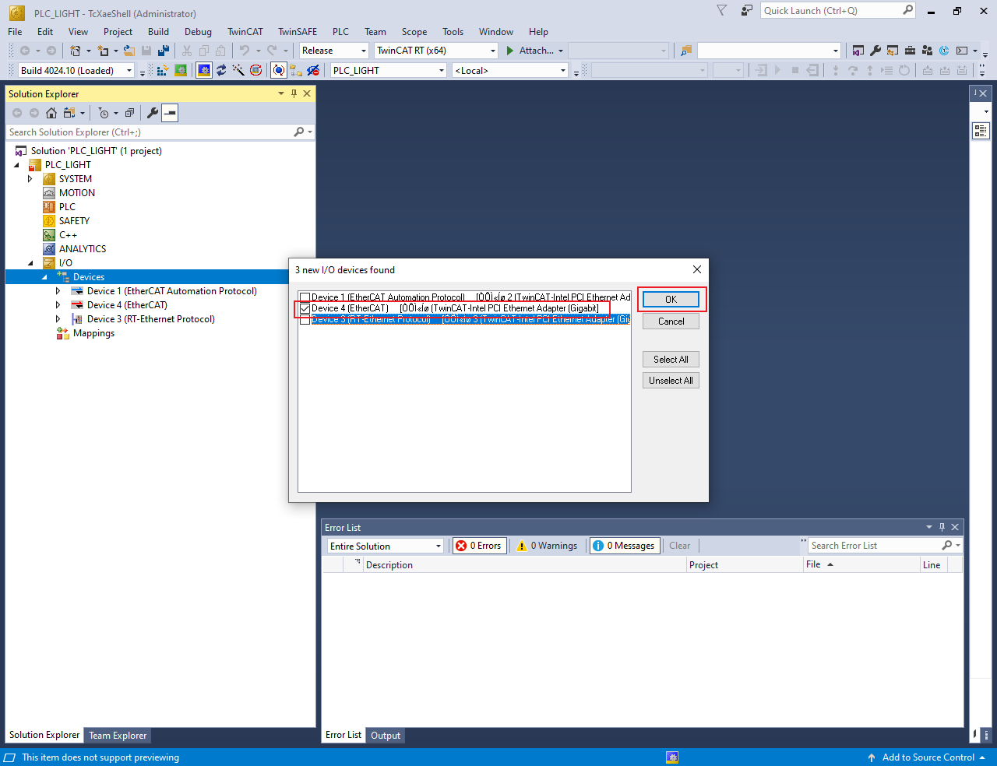Click the Toggle Free Run State icon
Image resolution: width=997 pixels, height=766 pixels.
[255, 70]
